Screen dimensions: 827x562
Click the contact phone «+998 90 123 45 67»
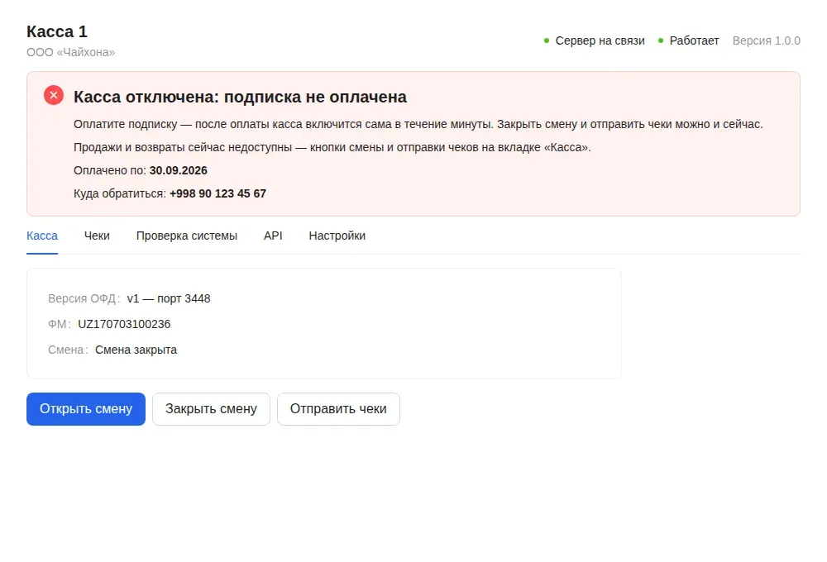click(218, 193)
